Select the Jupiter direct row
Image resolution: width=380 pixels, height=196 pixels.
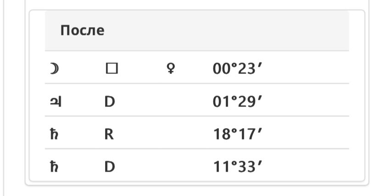[x=197, y=100]
